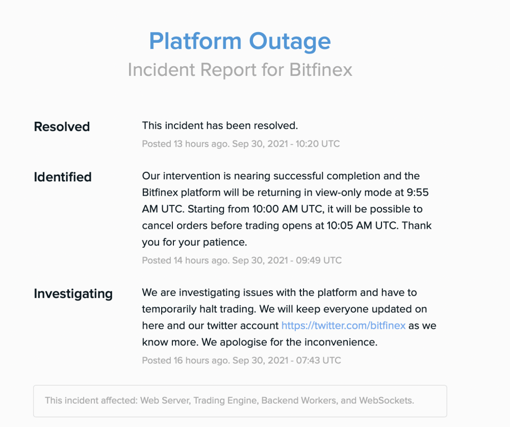The image size is (510, 427).
Task: Click the Platform Outage heading
Action: (x=240, y=41)
